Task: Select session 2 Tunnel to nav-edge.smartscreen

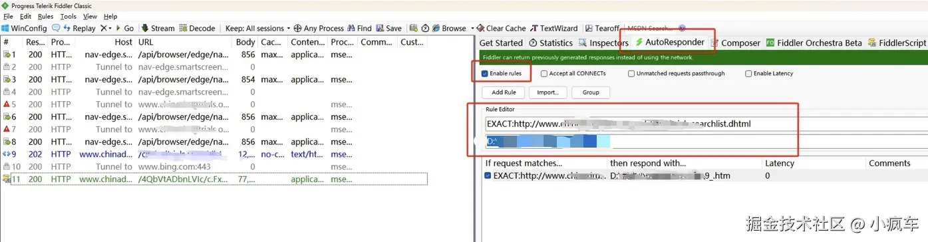Action: tap(214, 67)
